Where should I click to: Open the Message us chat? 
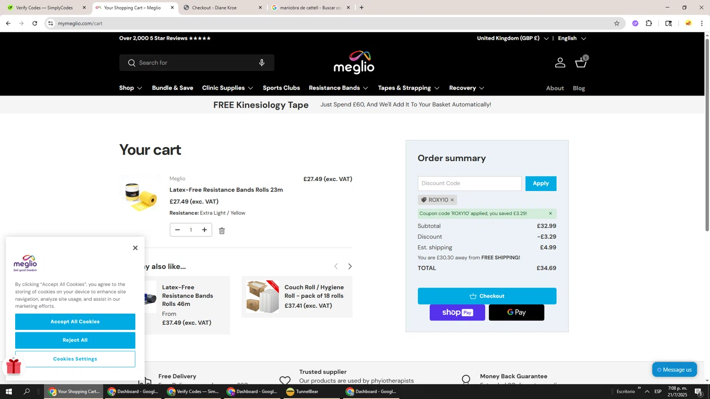click(674, 370)
